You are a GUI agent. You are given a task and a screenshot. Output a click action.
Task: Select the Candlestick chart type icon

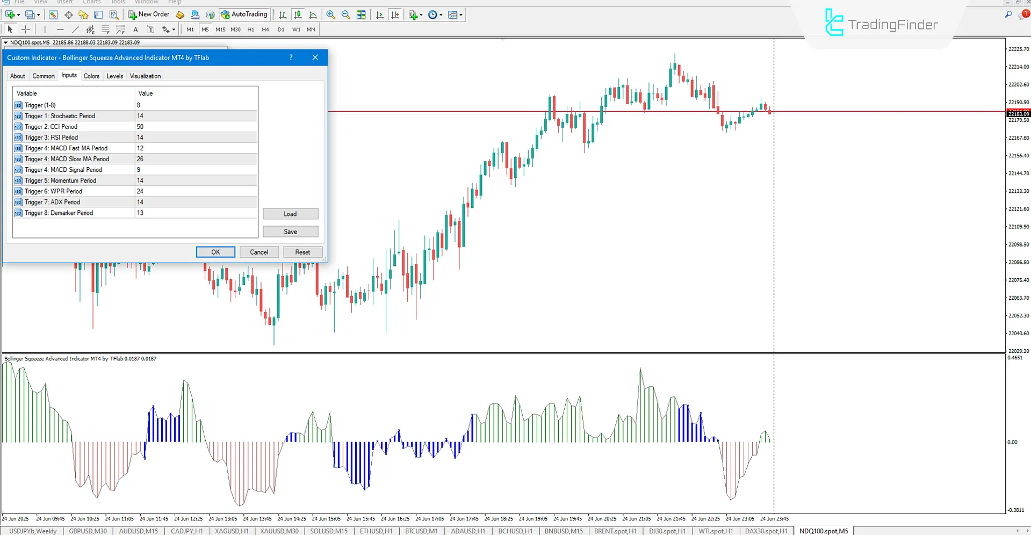pos(298,15)
